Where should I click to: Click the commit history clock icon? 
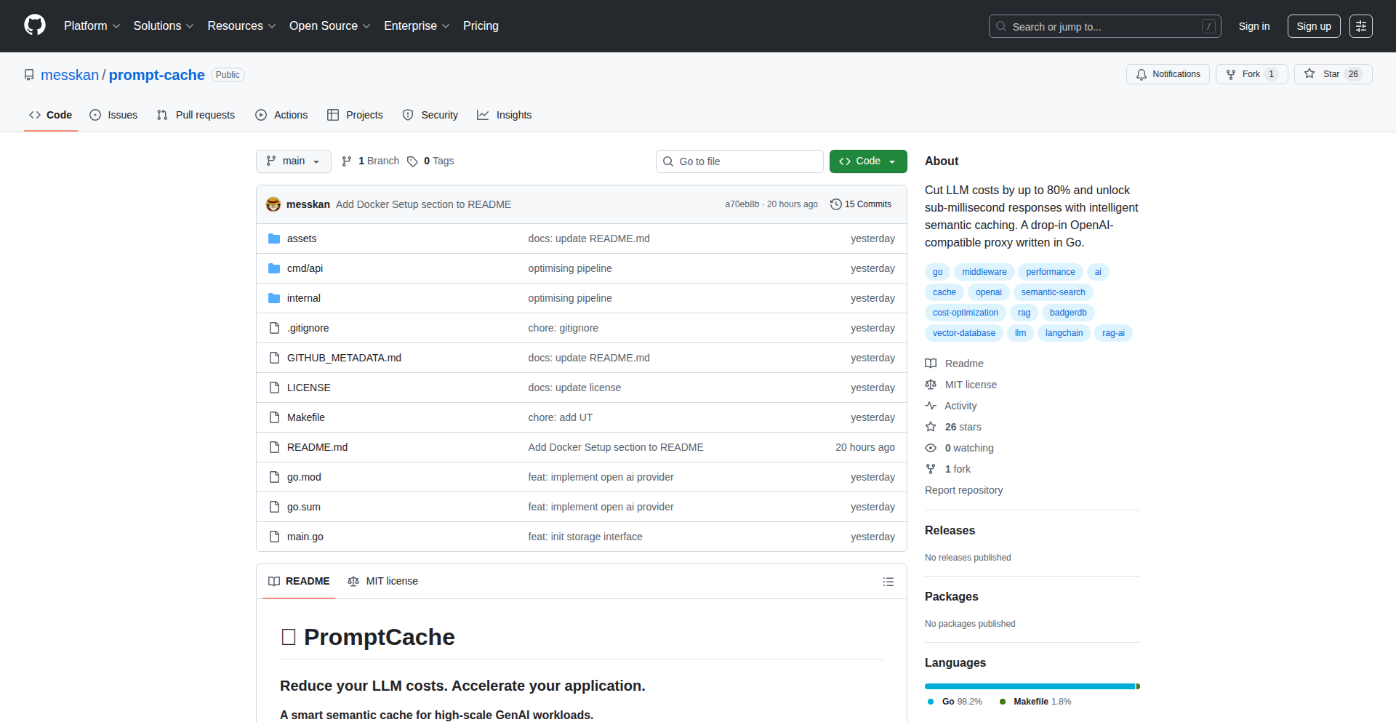pyautogui.click(x=835, y=204)
